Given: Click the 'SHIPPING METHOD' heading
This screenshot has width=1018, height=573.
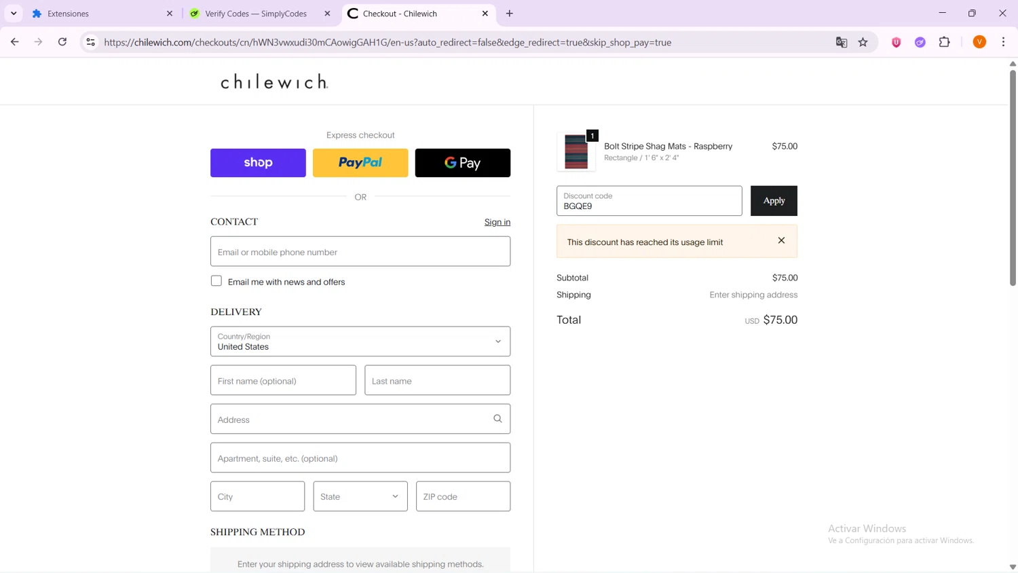Looking at the screenshot, I should click(257, 532).
